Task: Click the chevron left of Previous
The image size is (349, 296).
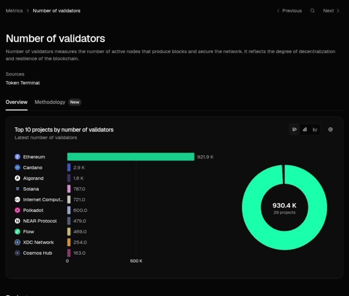Action: [278, 11]
